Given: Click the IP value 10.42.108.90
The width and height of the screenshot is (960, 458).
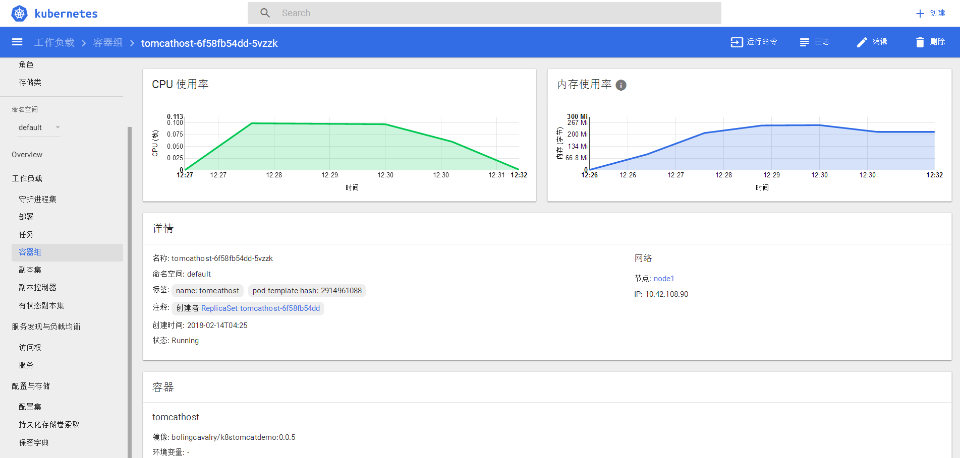Looking at the screenshot, I should (667, 294).
